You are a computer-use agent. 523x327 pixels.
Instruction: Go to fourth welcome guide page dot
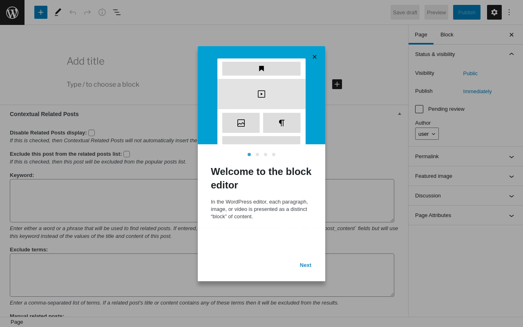pos(274,155)
